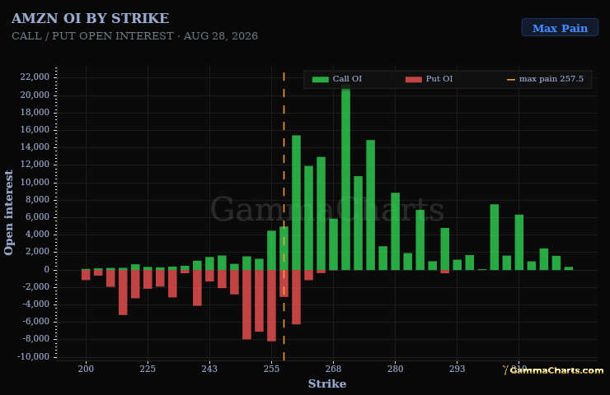Click the 16,000 y-axis label
Image resolution: width=610 pixels, height=395 pixels.
[x=35, y=129]
